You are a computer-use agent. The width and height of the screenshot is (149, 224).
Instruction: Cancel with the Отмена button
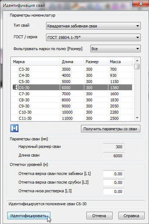click(99, 216)
